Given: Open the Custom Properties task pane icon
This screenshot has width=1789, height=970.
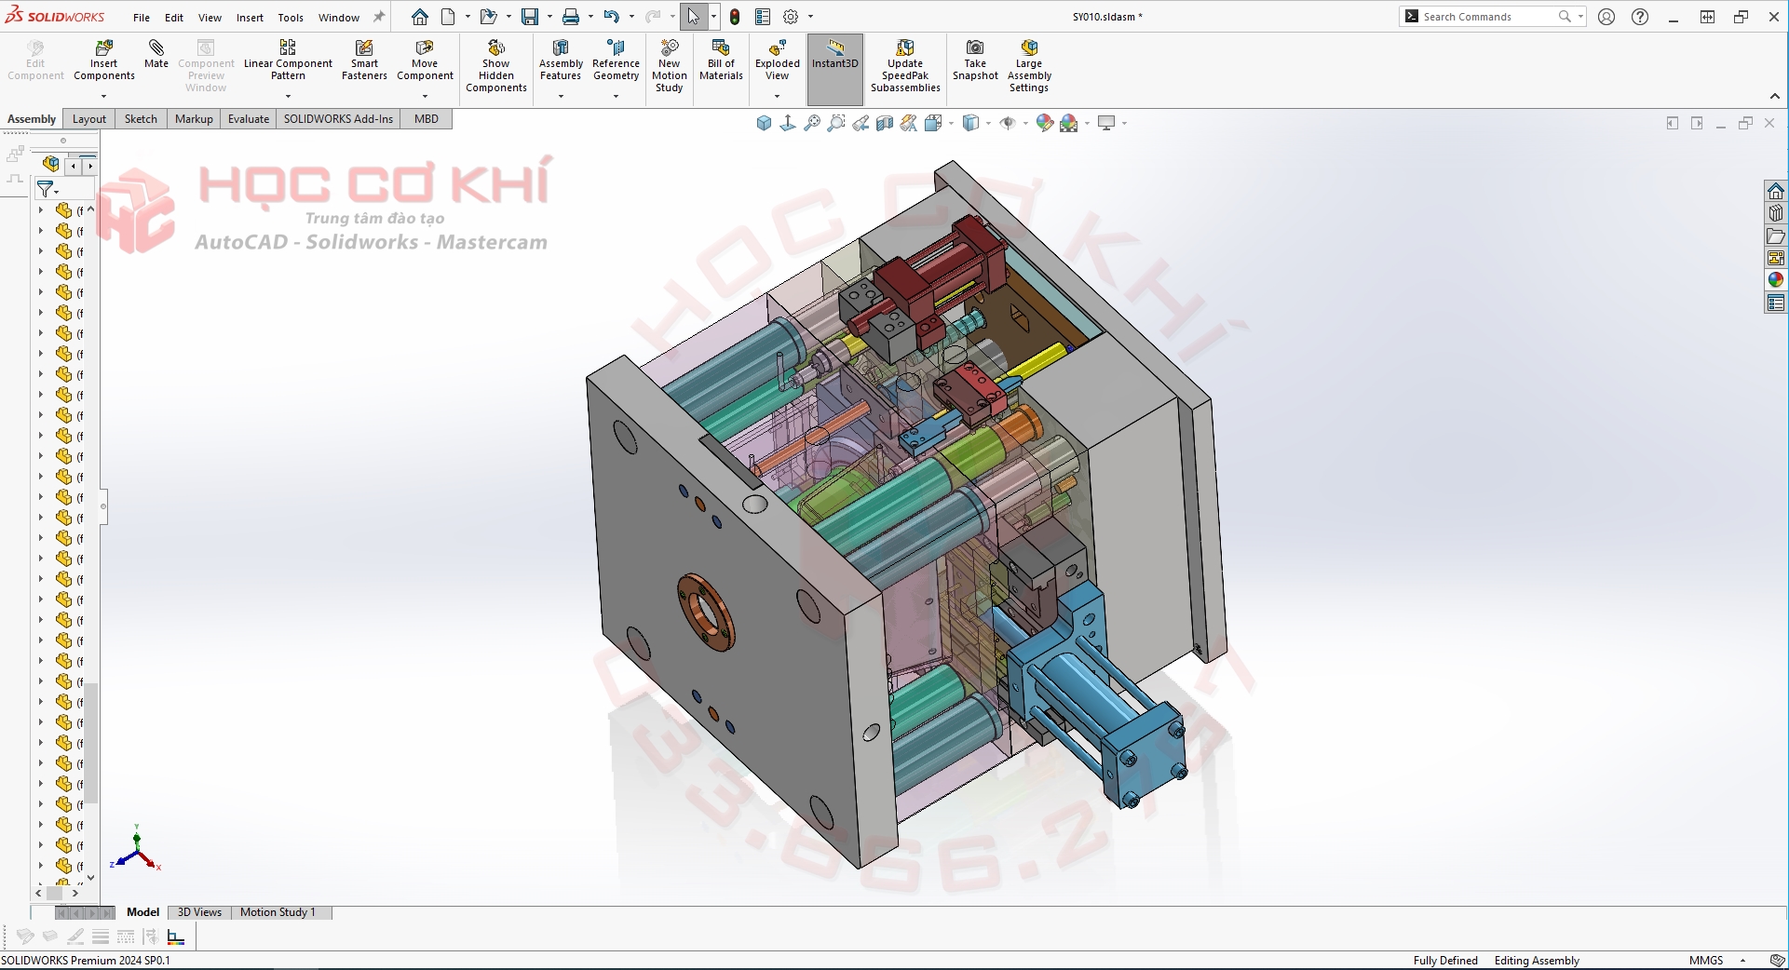Looking at the screenshot, I should click(x=1776, y=303).
